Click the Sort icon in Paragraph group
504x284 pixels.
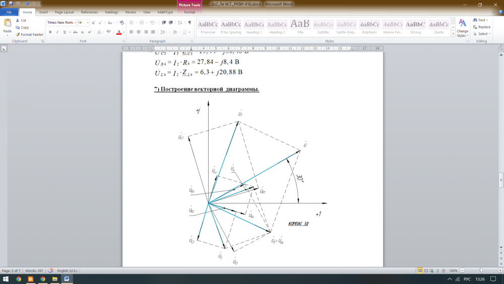click(180, 23)
